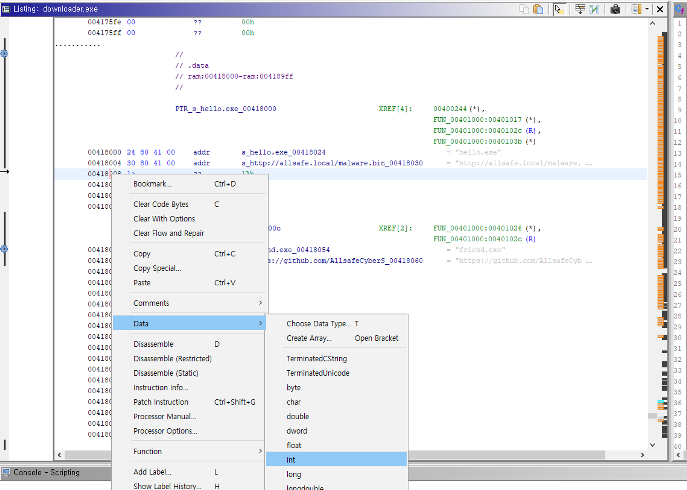Click address 004175fe row

[x=104, y=22]
